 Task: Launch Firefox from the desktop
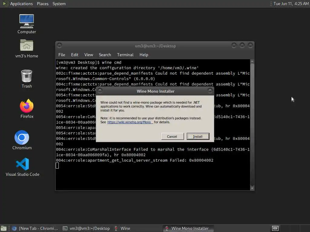click(x=27, y=109)
